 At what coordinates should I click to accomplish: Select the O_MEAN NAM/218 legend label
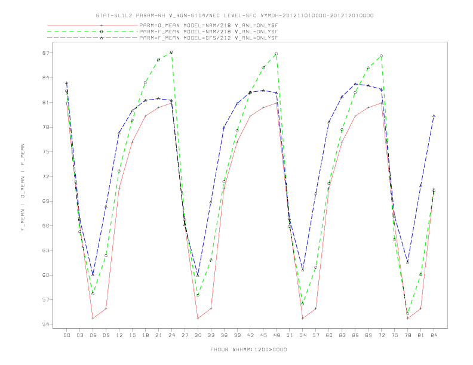[x=208, y=26]
